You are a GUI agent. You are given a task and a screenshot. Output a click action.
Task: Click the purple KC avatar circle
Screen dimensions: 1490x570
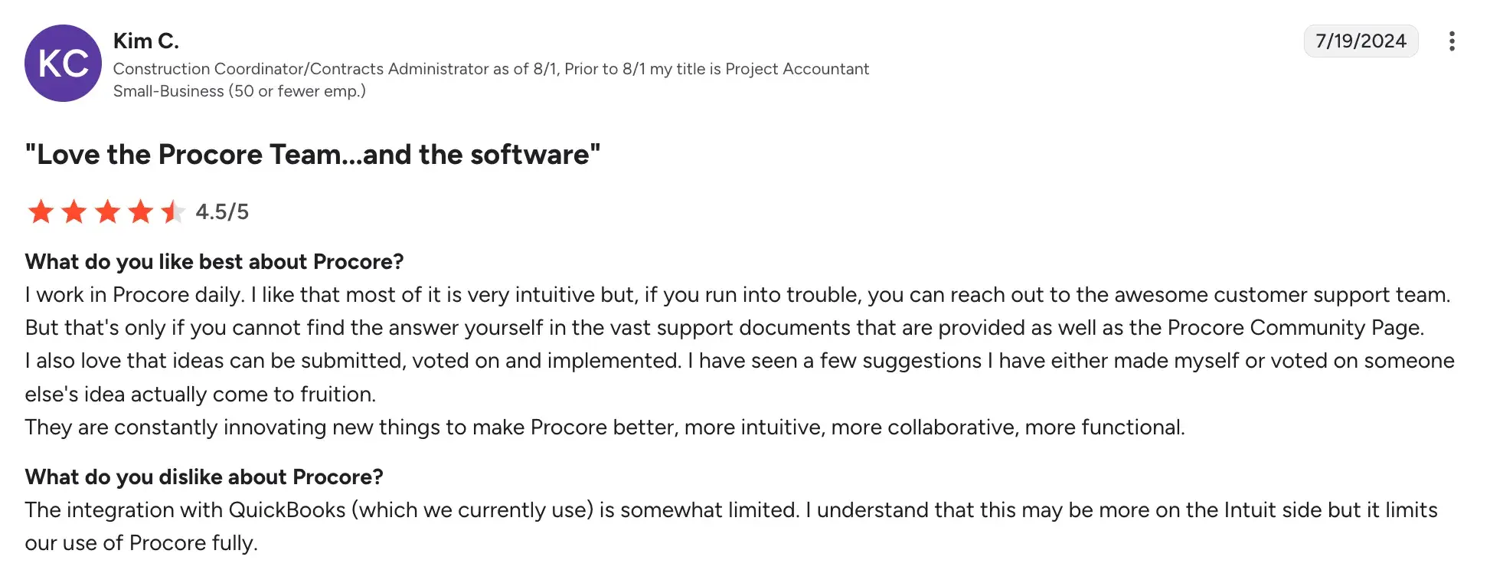63,64
